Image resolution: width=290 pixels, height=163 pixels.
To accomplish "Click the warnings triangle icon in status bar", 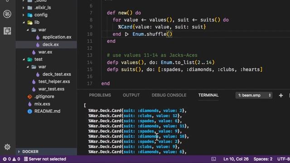I will click(14, 159).
